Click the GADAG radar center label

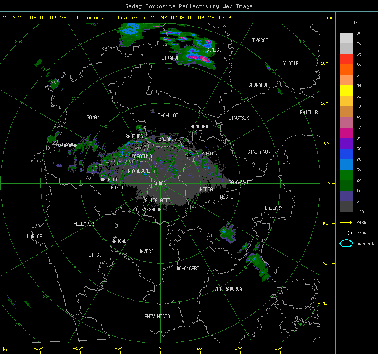pos(160,184)
